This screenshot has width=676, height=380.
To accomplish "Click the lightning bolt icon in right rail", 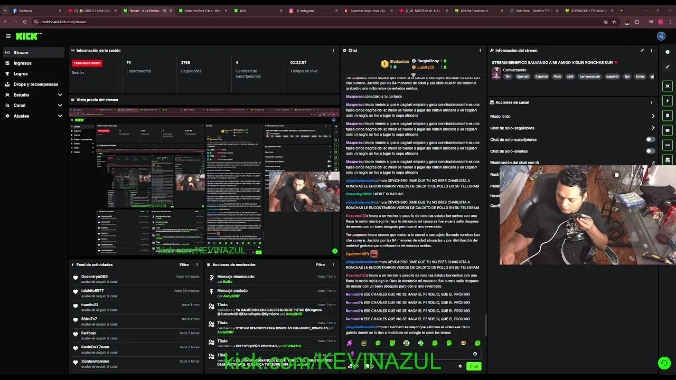I will pyautogui.click(x=668, y=101).
